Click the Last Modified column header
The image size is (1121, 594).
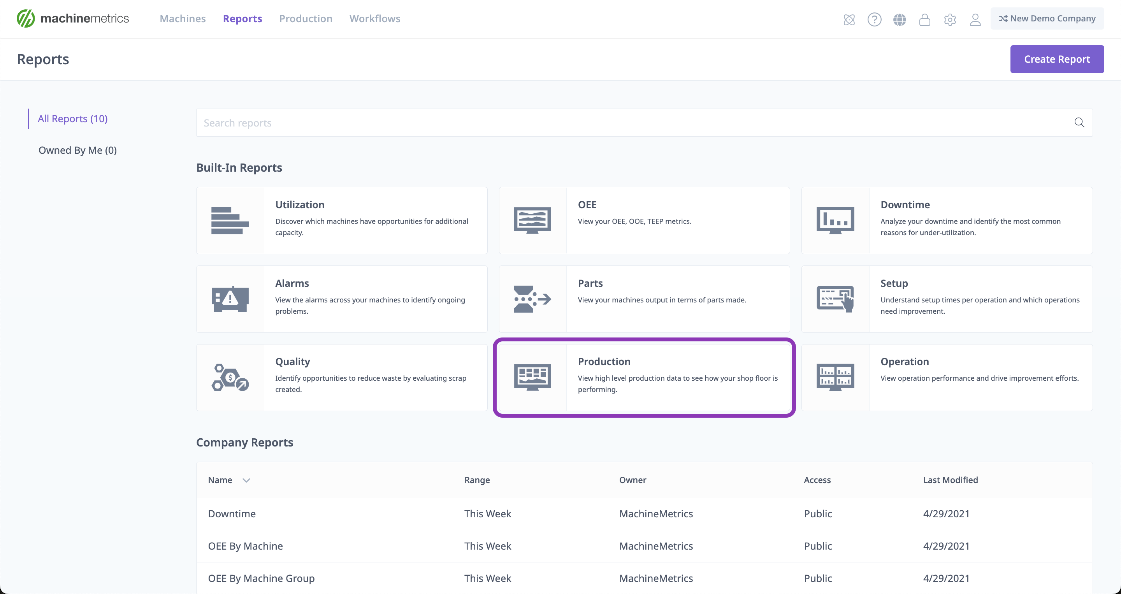point(951,480)
